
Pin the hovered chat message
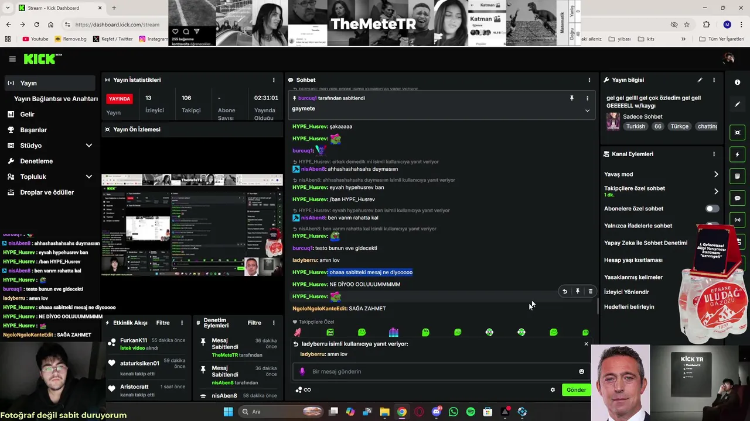coord(578,291)
